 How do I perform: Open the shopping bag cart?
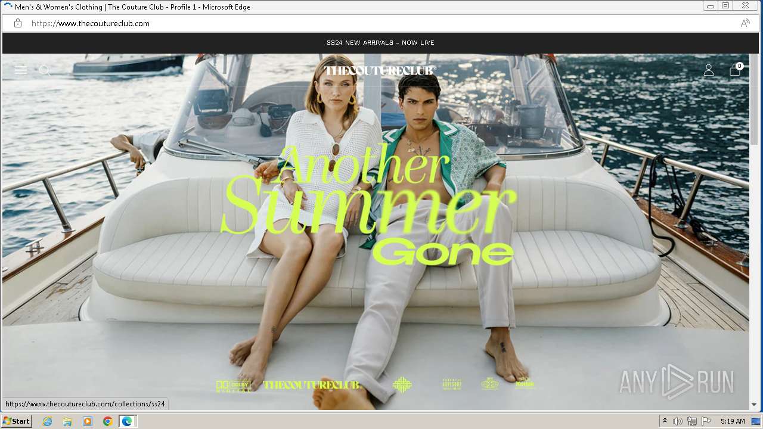click(x=736, y=70)
